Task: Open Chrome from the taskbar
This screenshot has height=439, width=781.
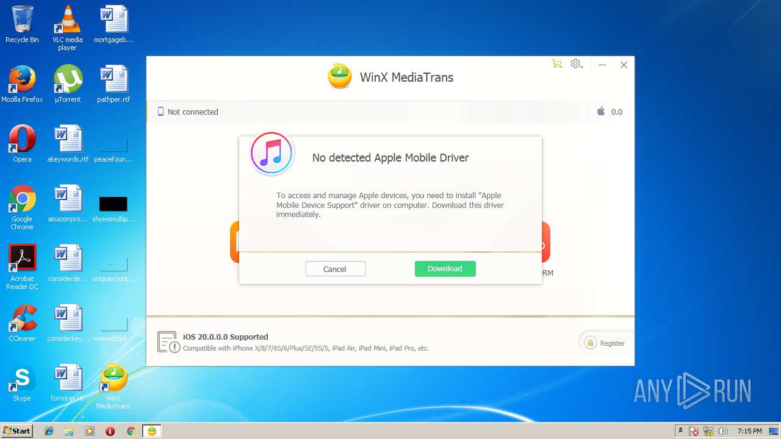Action: (131, 431)
